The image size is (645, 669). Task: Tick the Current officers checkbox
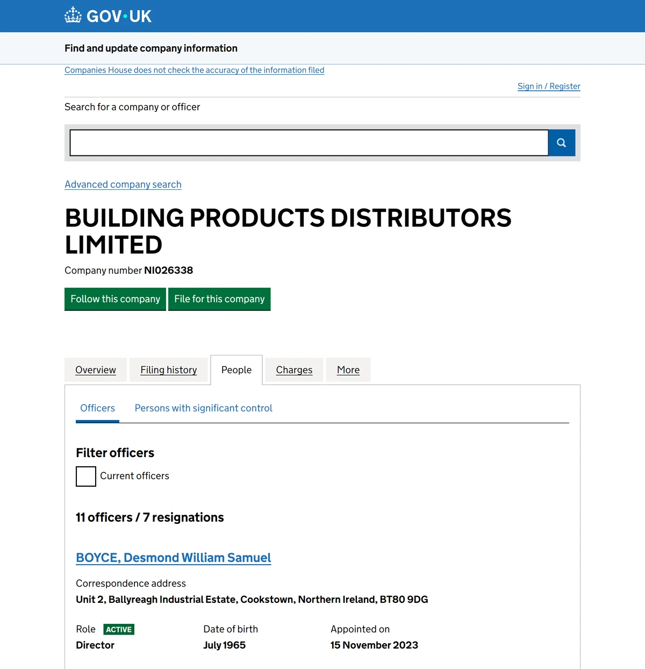[86, 476]
